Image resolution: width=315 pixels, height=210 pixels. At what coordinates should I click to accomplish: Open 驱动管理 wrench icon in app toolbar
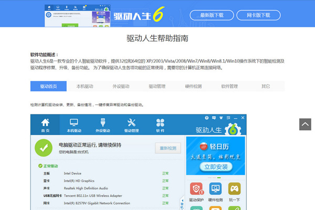(131, 122)
